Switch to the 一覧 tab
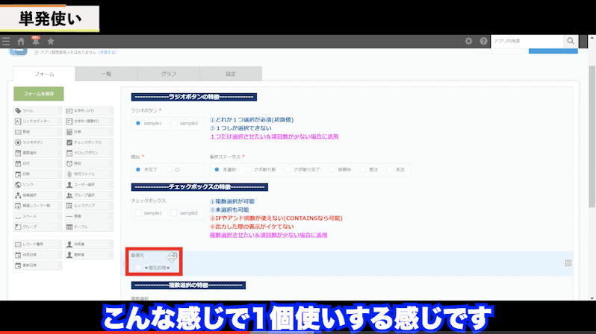Viewport: 596px width, 334px height. click(106, 74)
